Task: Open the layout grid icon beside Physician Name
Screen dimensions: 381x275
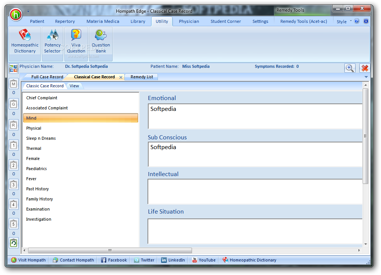Action: [13, 69]
